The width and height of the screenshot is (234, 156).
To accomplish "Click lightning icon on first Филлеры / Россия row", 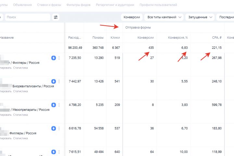I will (x=54, y=58).
